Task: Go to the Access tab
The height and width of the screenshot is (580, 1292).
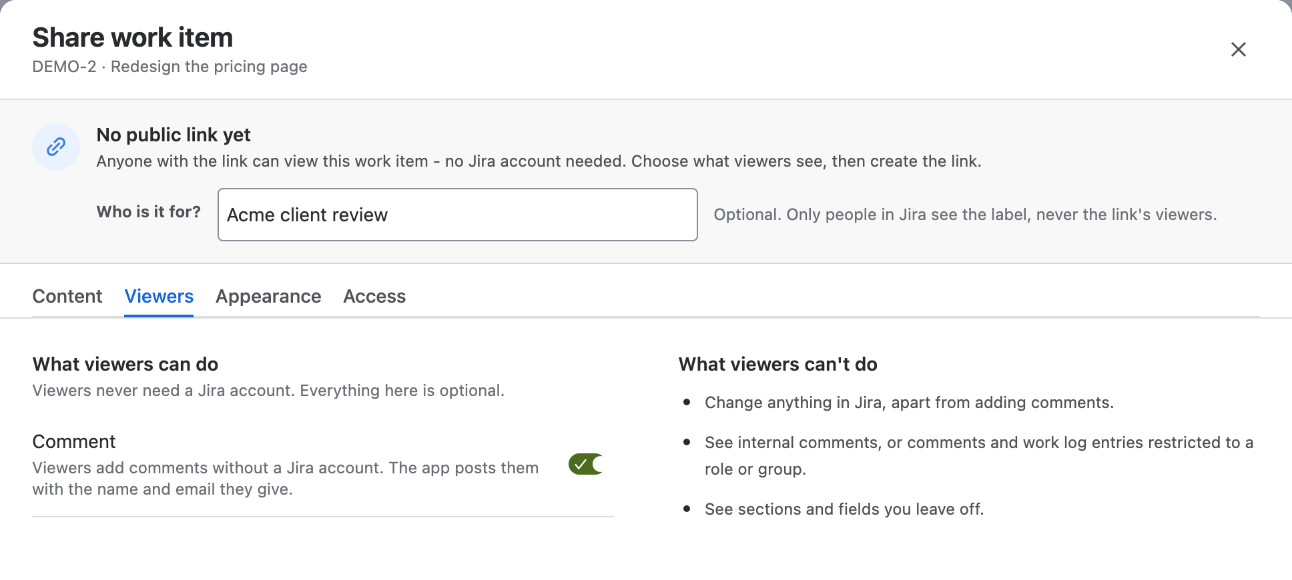Action: pyautogui.click(x=374, y=296)
